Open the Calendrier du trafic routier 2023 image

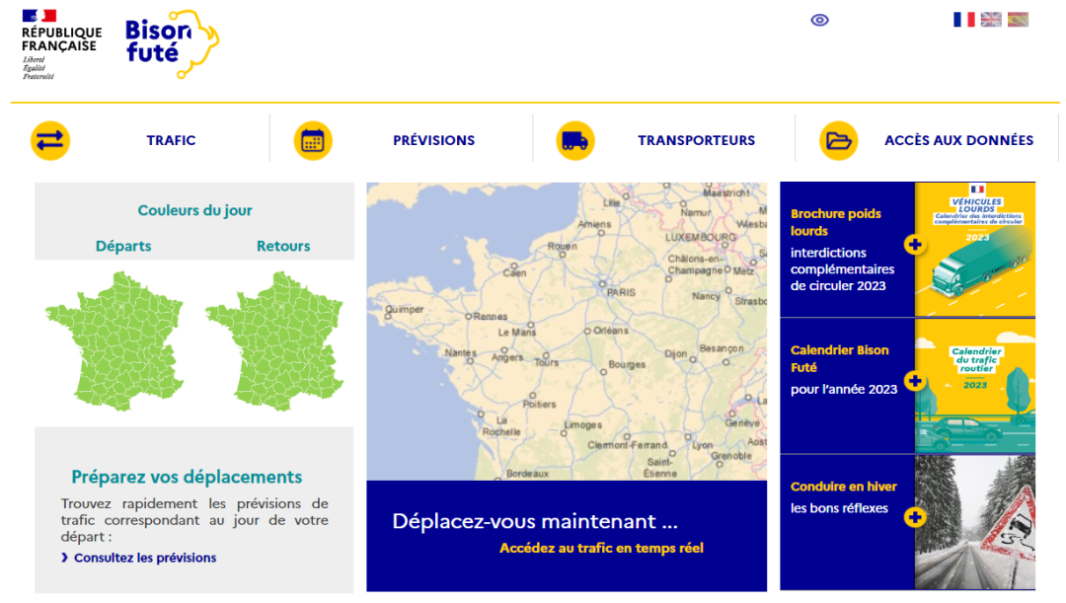click(975, 386)
